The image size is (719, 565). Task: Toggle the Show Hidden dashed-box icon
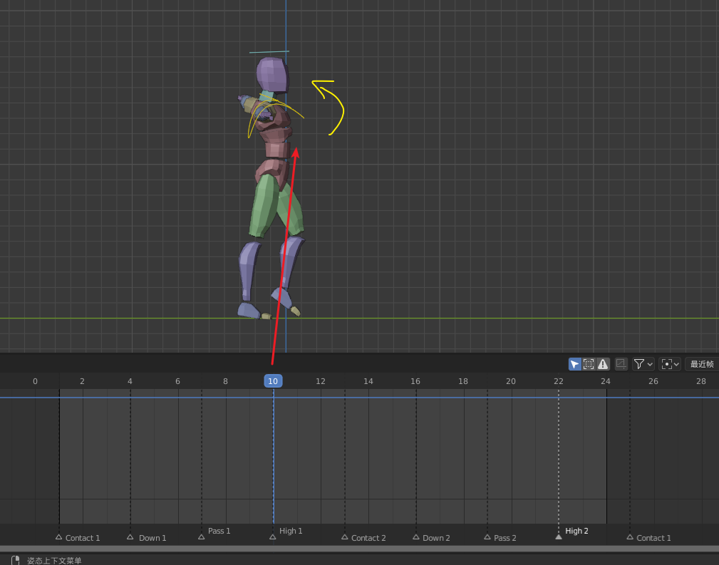click(x=589, y=364)
